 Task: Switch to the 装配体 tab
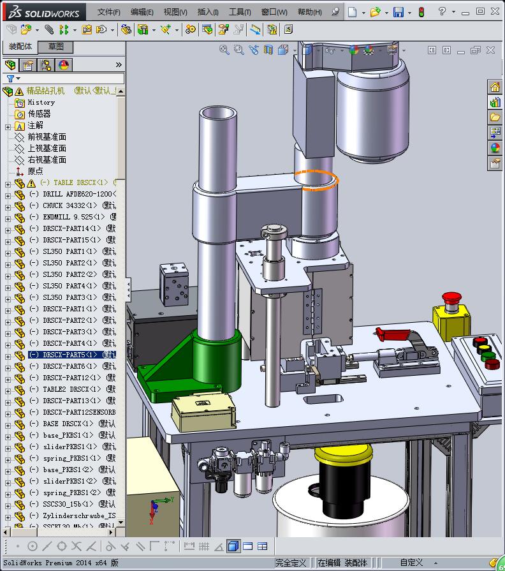coord(20,47)
